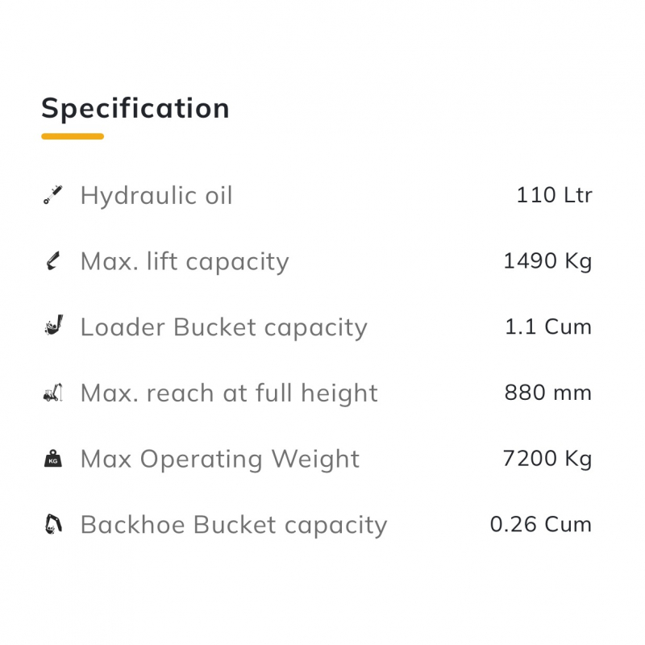This screenshot has width=645, height=645.
Task: Click the 110 Ltr value
Action: point(554,195)
